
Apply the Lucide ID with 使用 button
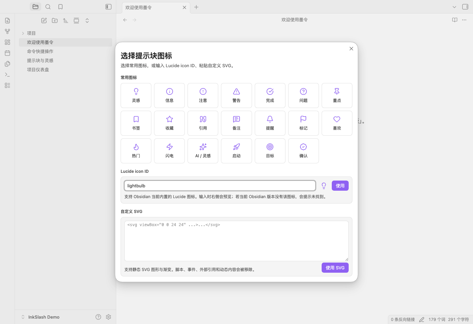(x=340, y=186)
